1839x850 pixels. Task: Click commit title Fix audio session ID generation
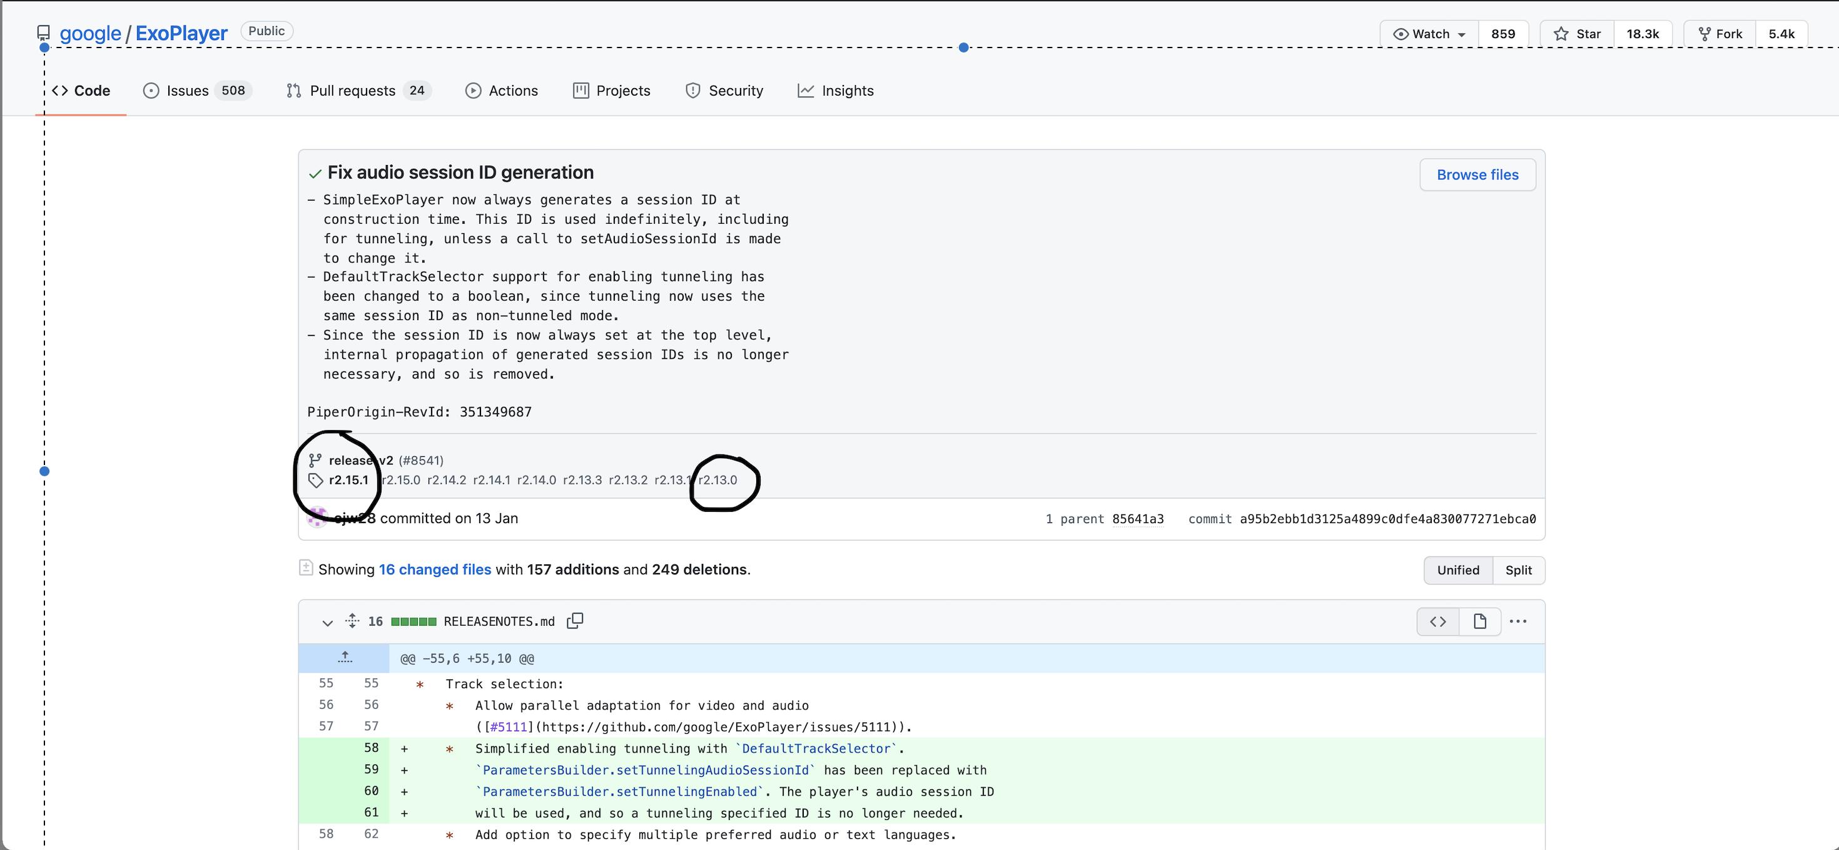(460, 172)
